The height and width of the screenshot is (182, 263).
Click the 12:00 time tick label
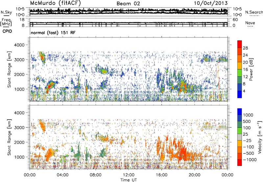(129, 175)
